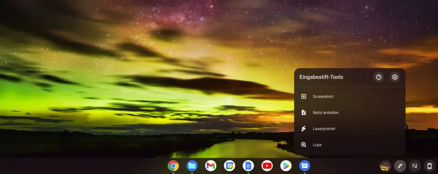
Task: Open the media controls tray icon
Action: [415, 166]
